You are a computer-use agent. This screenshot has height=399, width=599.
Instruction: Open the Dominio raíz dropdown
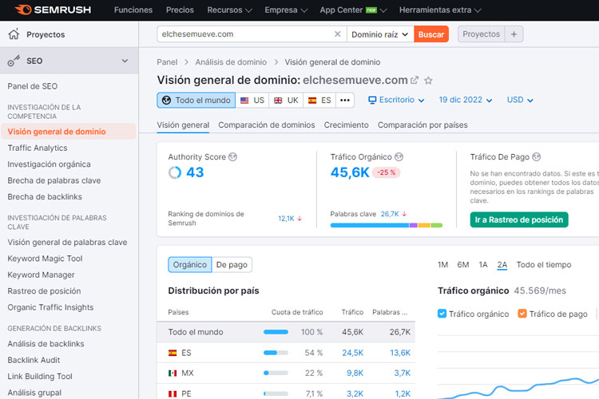pos(380,34)
